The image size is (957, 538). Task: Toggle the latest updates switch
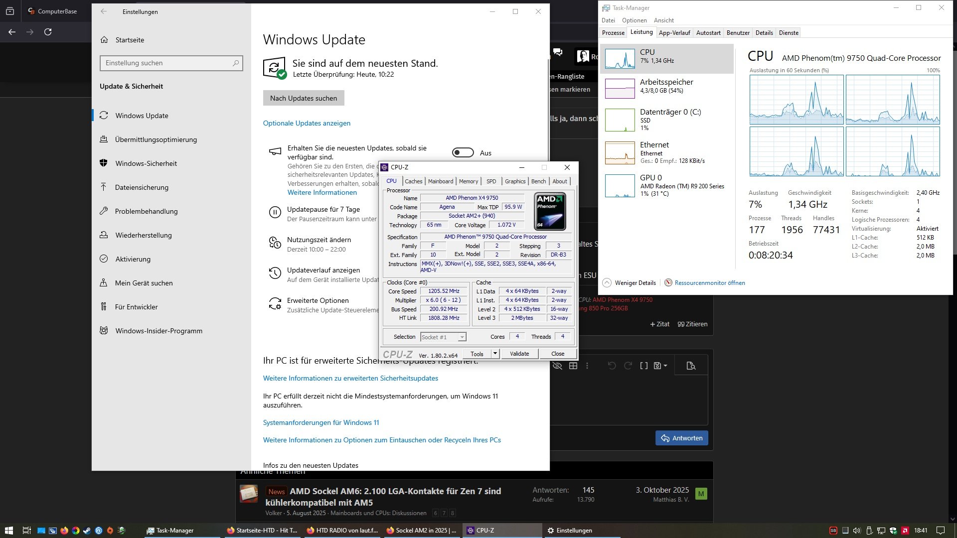click(463, 153)
